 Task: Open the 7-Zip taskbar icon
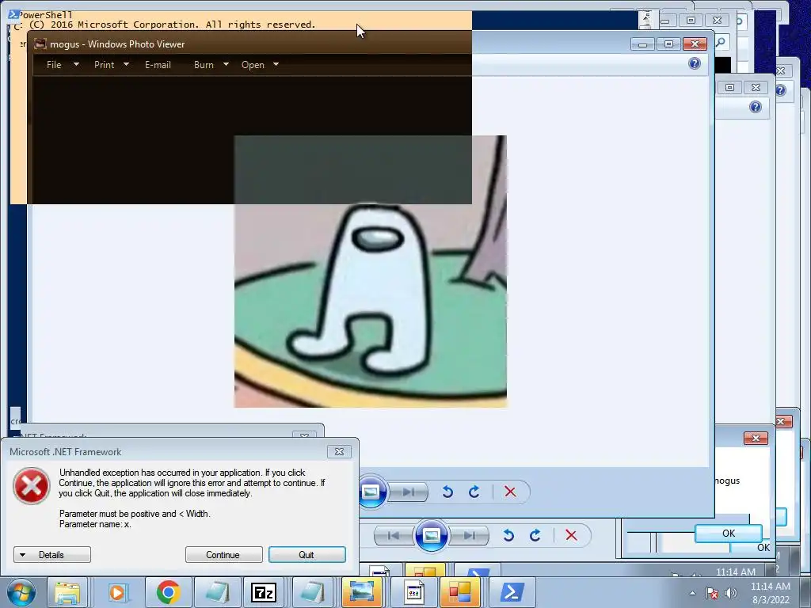tap(263, 592)
